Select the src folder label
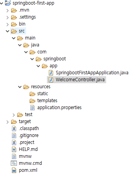Viewport: 140px width, 178px height. [22, 31]
